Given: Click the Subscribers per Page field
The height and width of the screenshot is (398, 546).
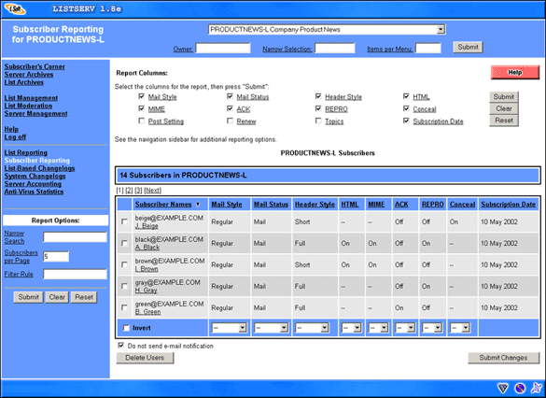Looking at the screenshot, I should tap(56, 257).
